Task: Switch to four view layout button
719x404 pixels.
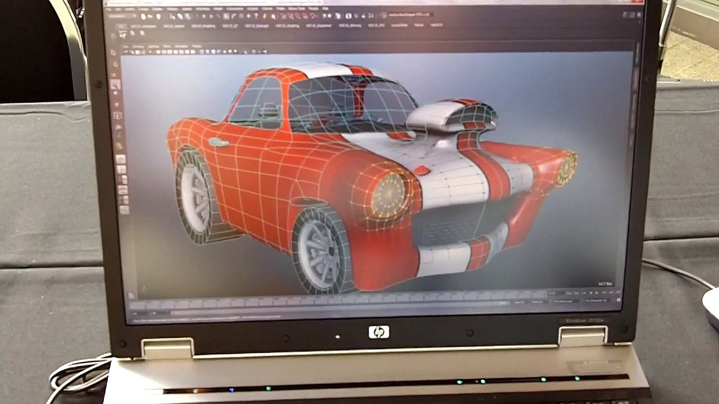Action: click(x=121, y=170)
